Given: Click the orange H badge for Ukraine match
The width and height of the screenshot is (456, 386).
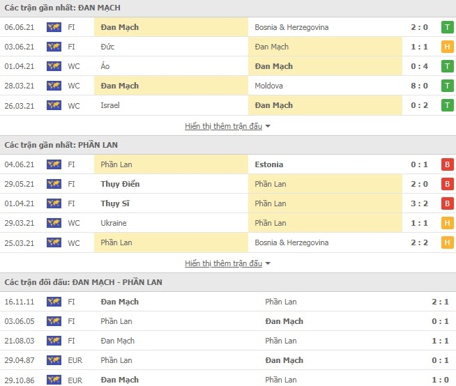Looking at the screenshot, I should coord(447,223).
